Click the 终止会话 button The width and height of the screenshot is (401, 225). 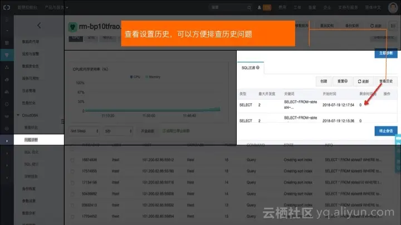[386, 131]
